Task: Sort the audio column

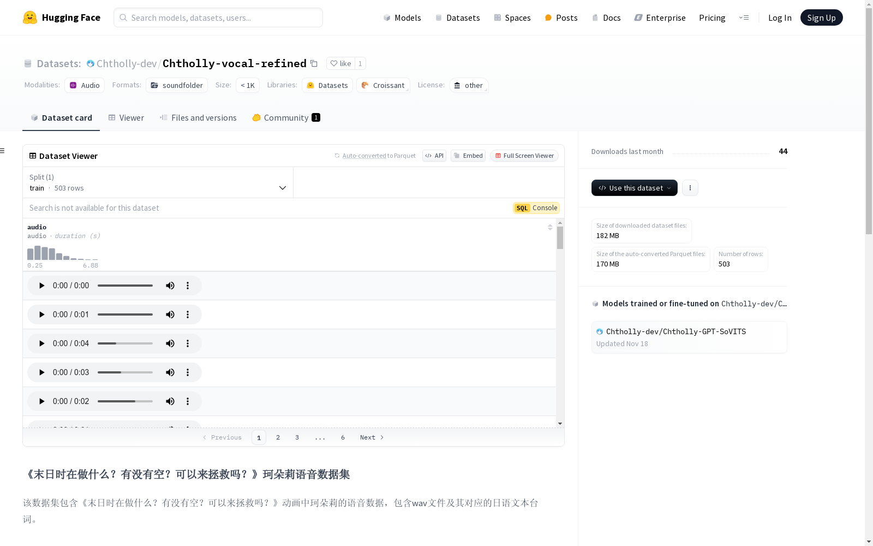Action: [550, 227]
